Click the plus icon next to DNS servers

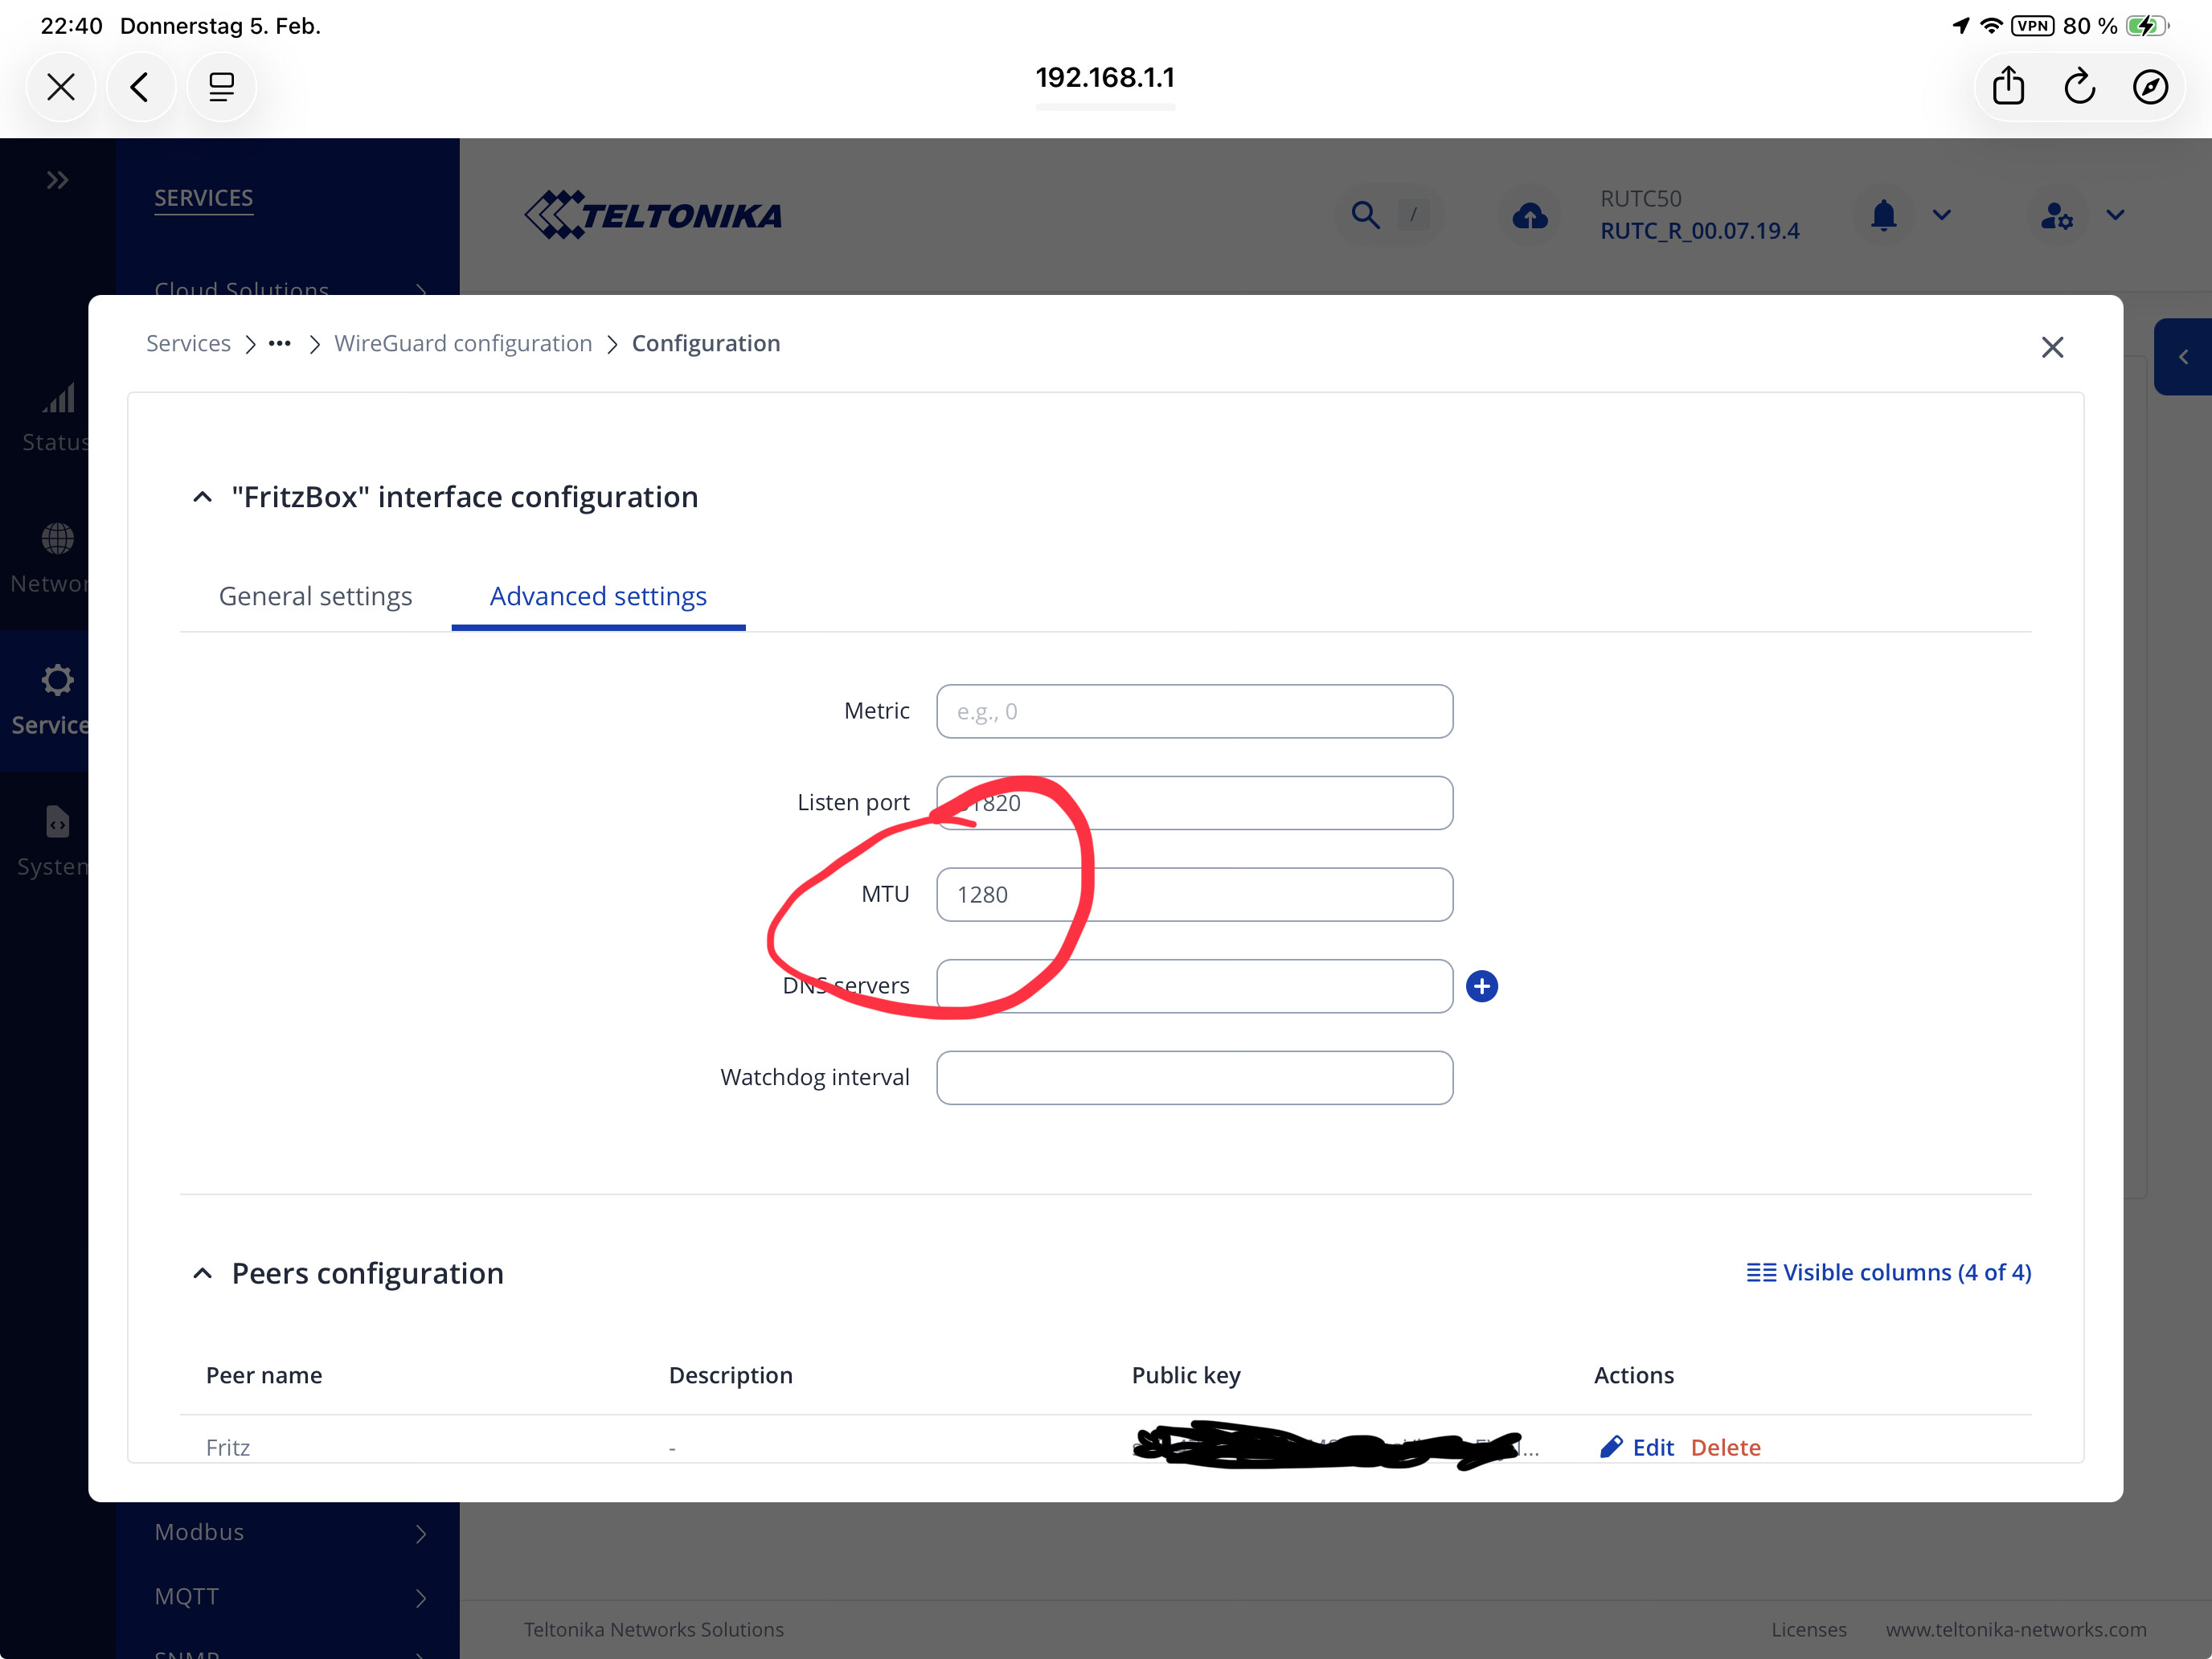point(1481,986)
